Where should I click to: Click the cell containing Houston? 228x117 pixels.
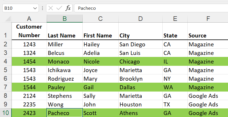(x=140, y=104)
